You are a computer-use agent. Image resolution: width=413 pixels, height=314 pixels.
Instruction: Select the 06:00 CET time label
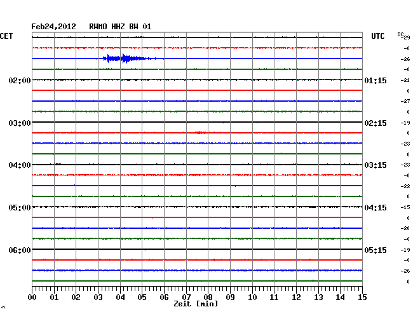pos(20,250)
